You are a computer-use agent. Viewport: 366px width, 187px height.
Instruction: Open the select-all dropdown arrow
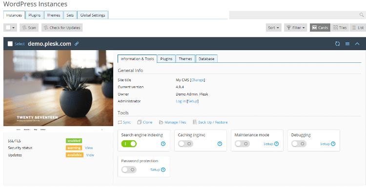(13, 28)
